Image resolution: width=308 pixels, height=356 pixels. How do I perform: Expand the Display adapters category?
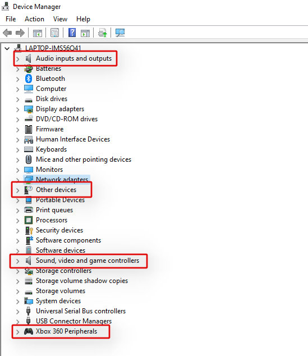point(18,109)
